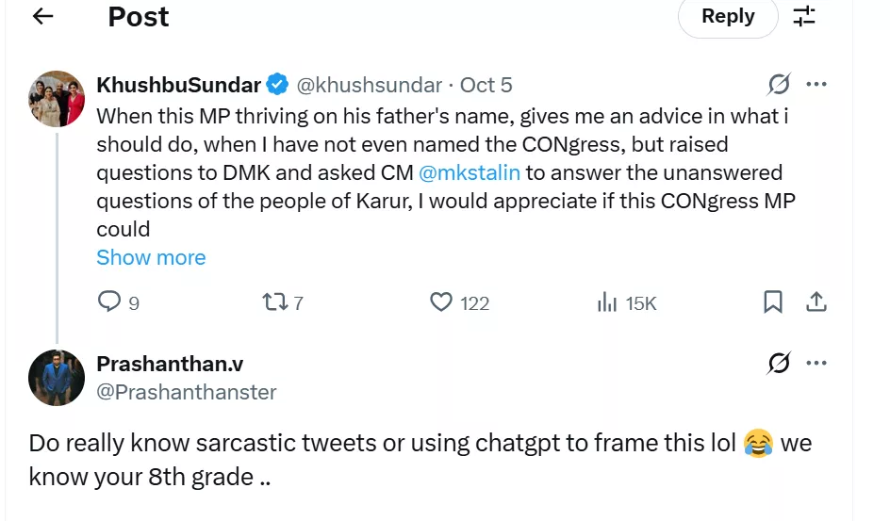Viewport: 890px width, 521px height.
Task: Open the @khushsundar handle link
Action: [370, 85]
